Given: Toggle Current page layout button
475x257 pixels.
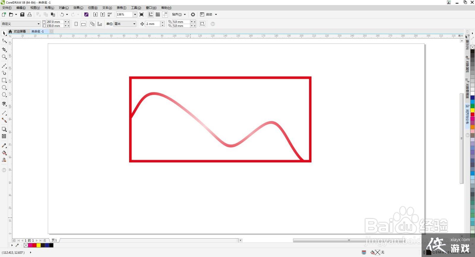Looking at the screenshot, I should pos(100,24).
